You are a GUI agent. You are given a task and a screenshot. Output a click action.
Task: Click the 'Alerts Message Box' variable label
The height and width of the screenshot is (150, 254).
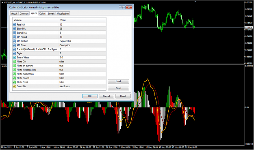[x=26, y=70]
